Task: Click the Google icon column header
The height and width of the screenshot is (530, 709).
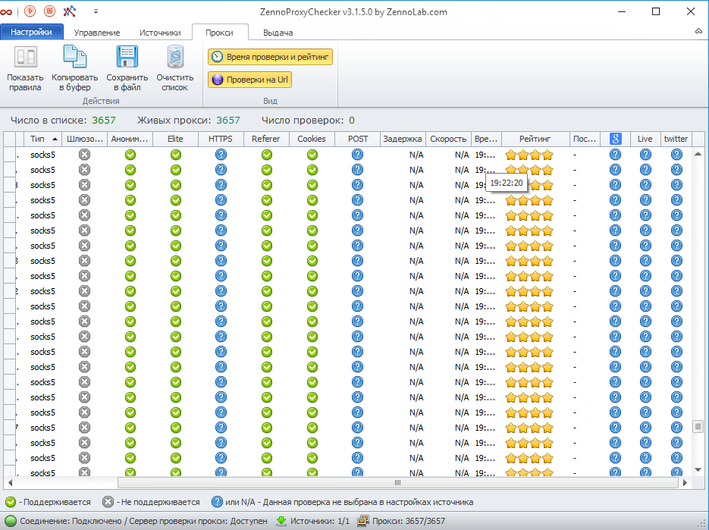Action: tap(616, 139)
